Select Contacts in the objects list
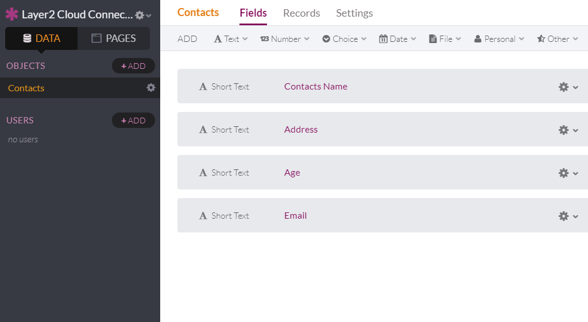This screenshot has height=322, width=588. (x=26, y=88)
